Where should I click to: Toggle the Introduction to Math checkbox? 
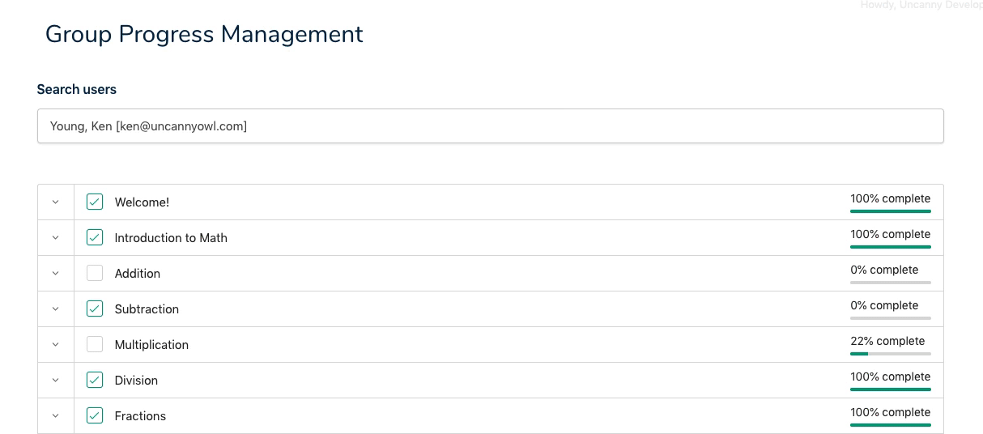pos(95,237)
